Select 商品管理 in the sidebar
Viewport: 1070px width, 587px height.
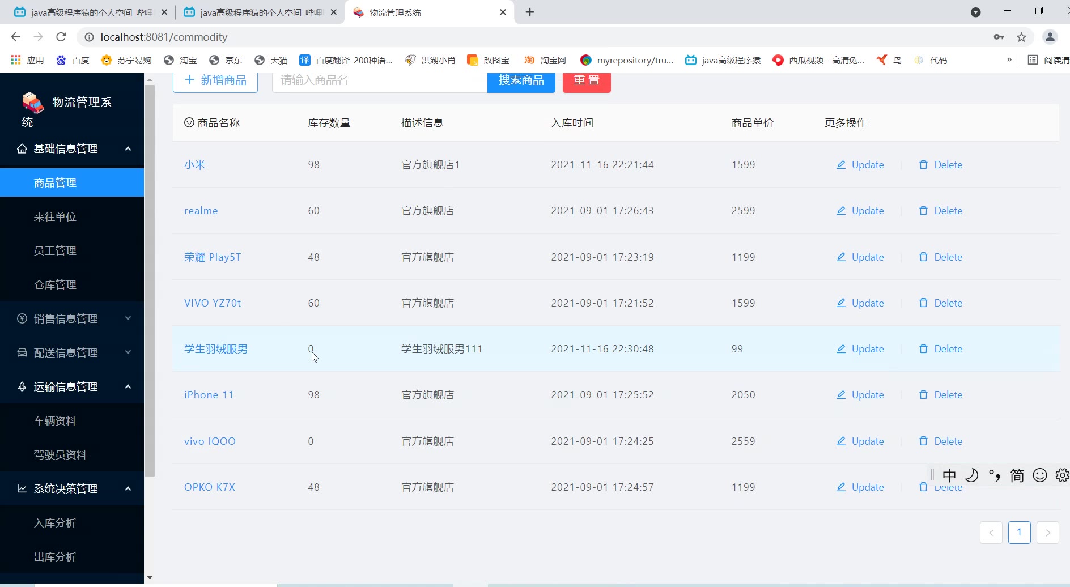72,182
